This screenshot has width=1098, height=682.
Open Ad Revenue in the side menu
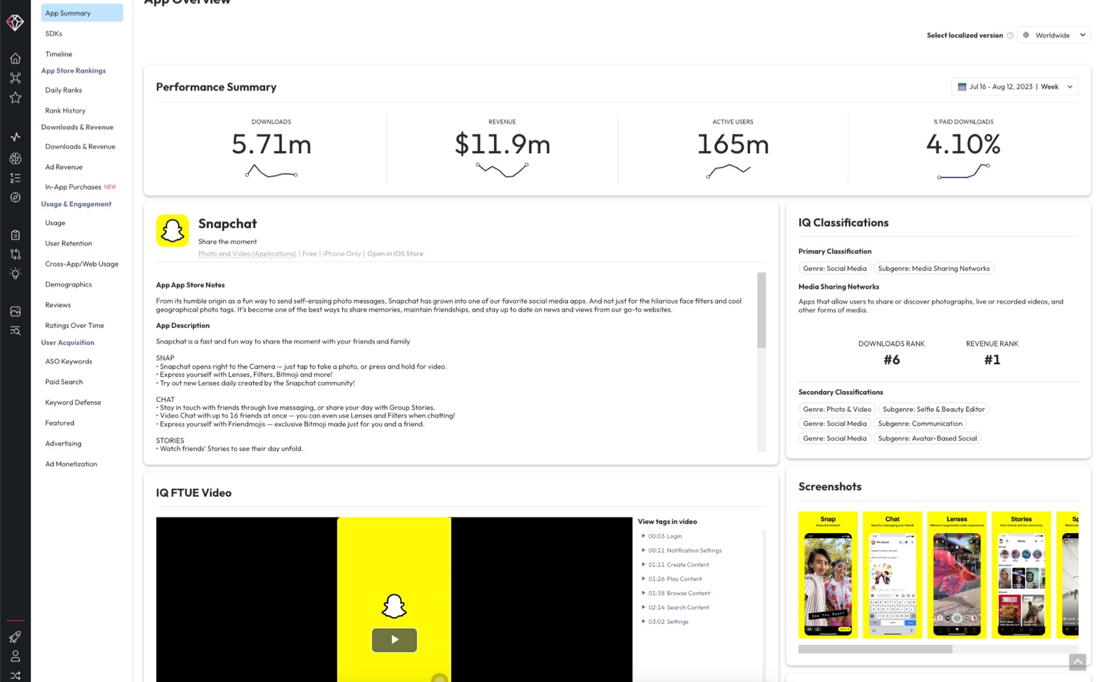click(63, 167)
